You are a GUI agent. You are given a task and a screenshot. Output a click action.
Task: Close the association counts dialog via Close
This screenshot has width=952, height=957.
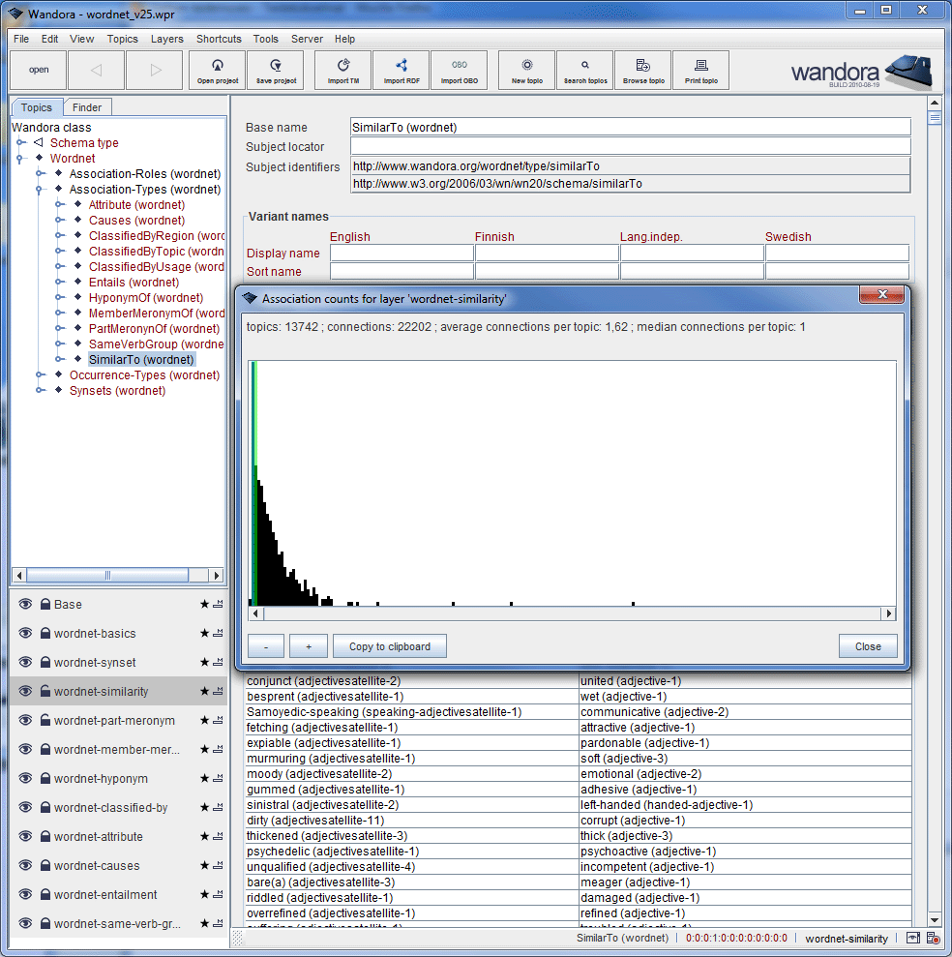click(867, 645)
